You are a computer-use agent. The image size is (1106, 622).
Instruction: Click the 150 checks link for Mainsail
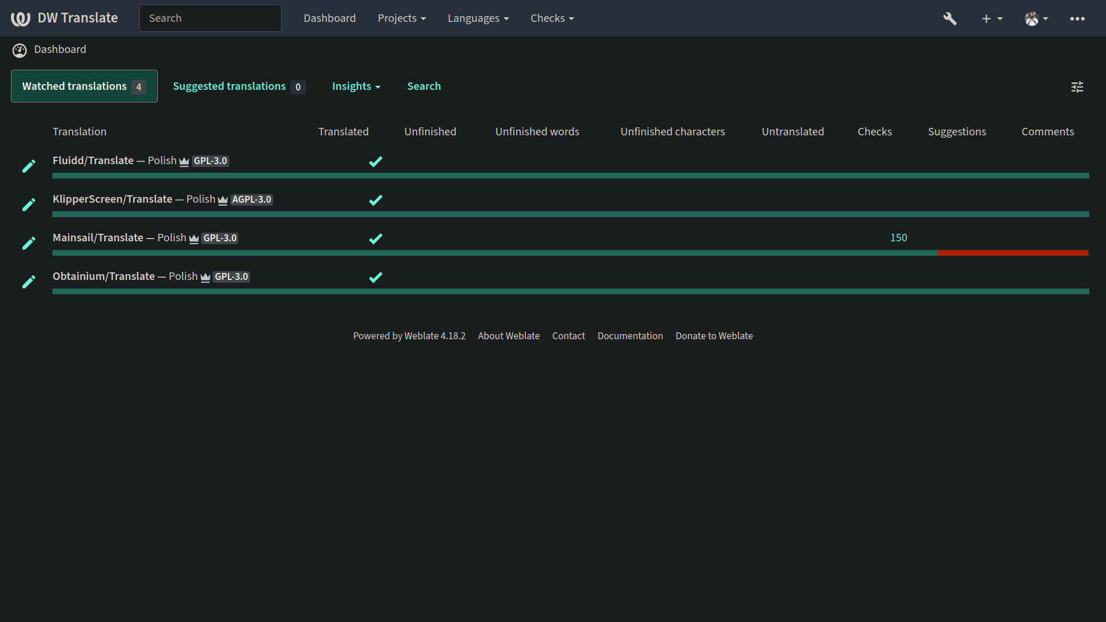pos(899,237)
